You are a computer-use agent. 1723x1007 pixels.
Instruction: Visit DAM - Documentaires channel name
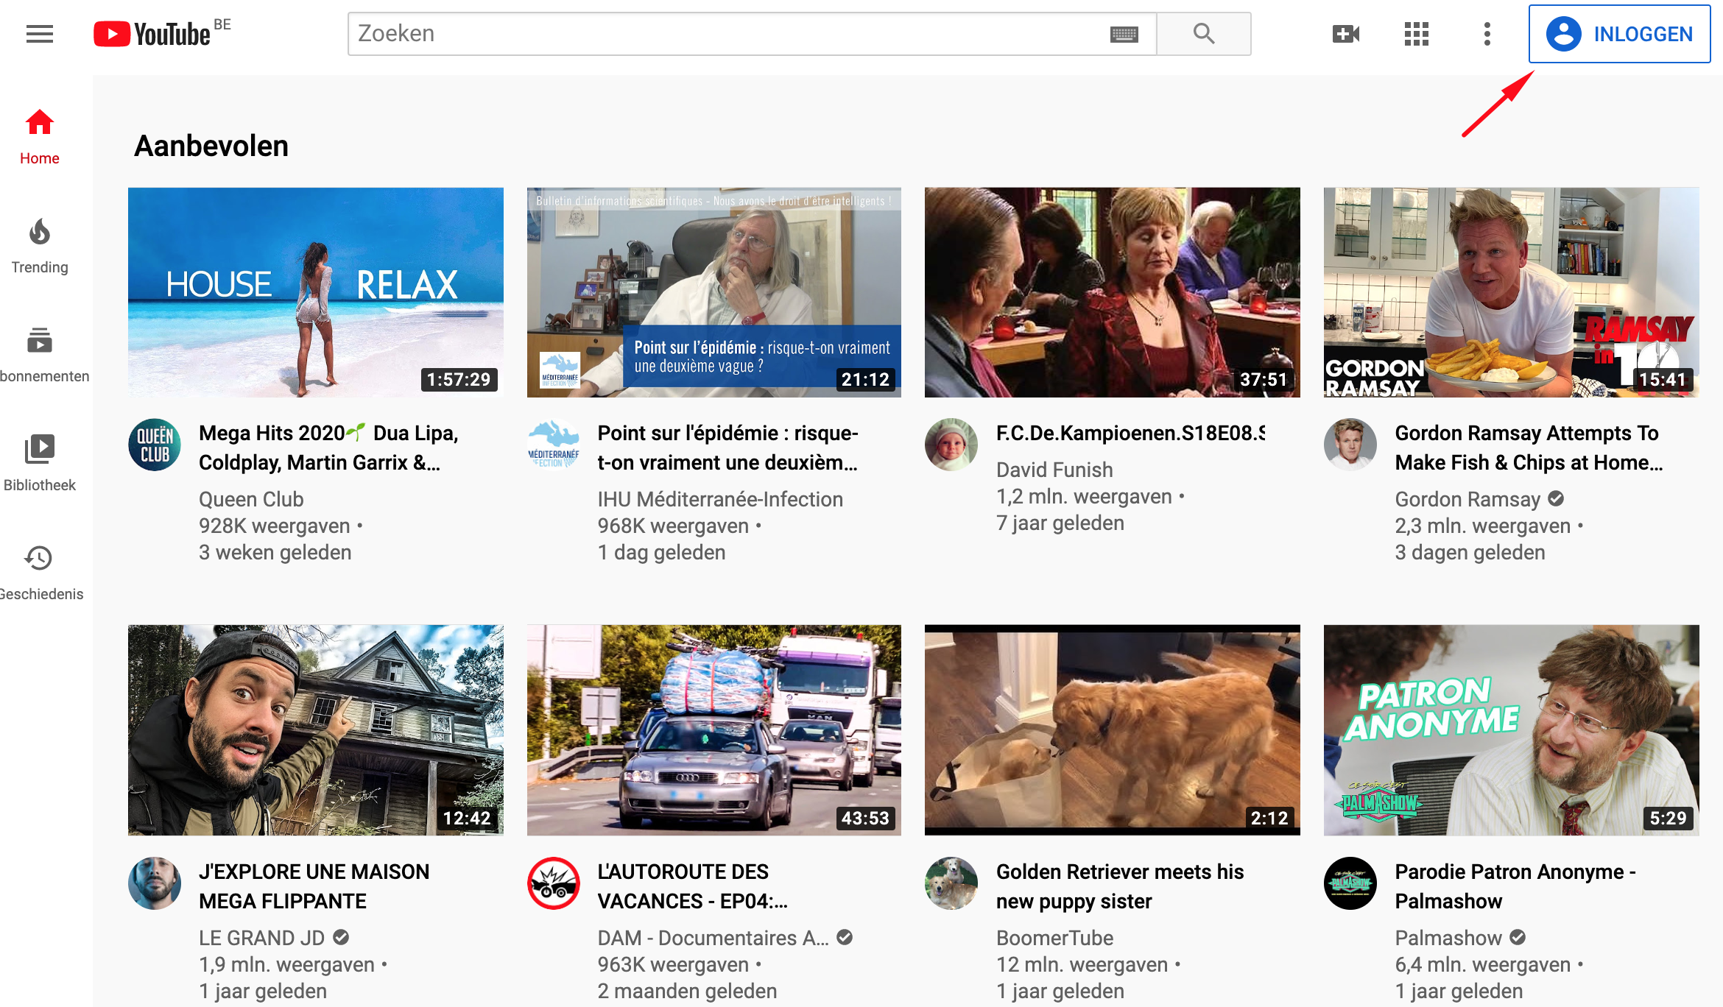[713, 938]
